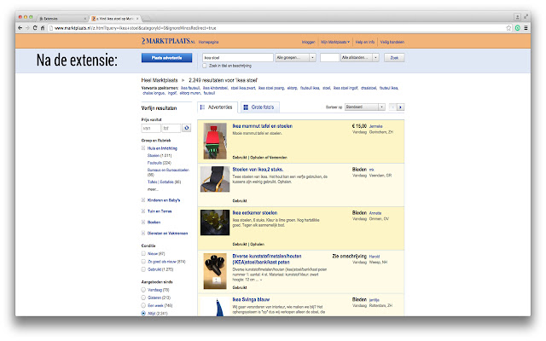Click the browser back arrow

20,28
